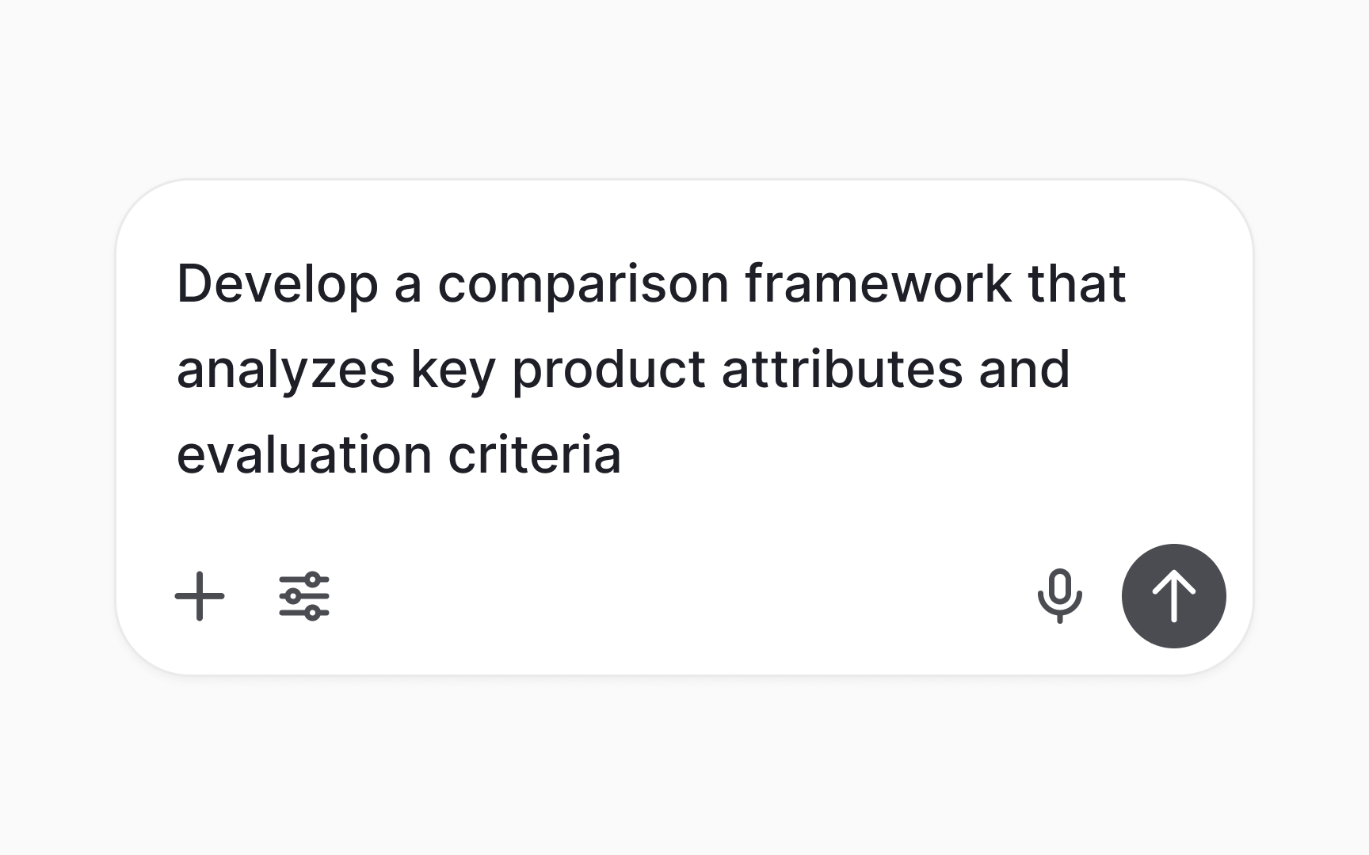This screenshot has height=855, width=1369.
Task: Open attachment options with the plus symbol
Action: [x=200, y=597]
